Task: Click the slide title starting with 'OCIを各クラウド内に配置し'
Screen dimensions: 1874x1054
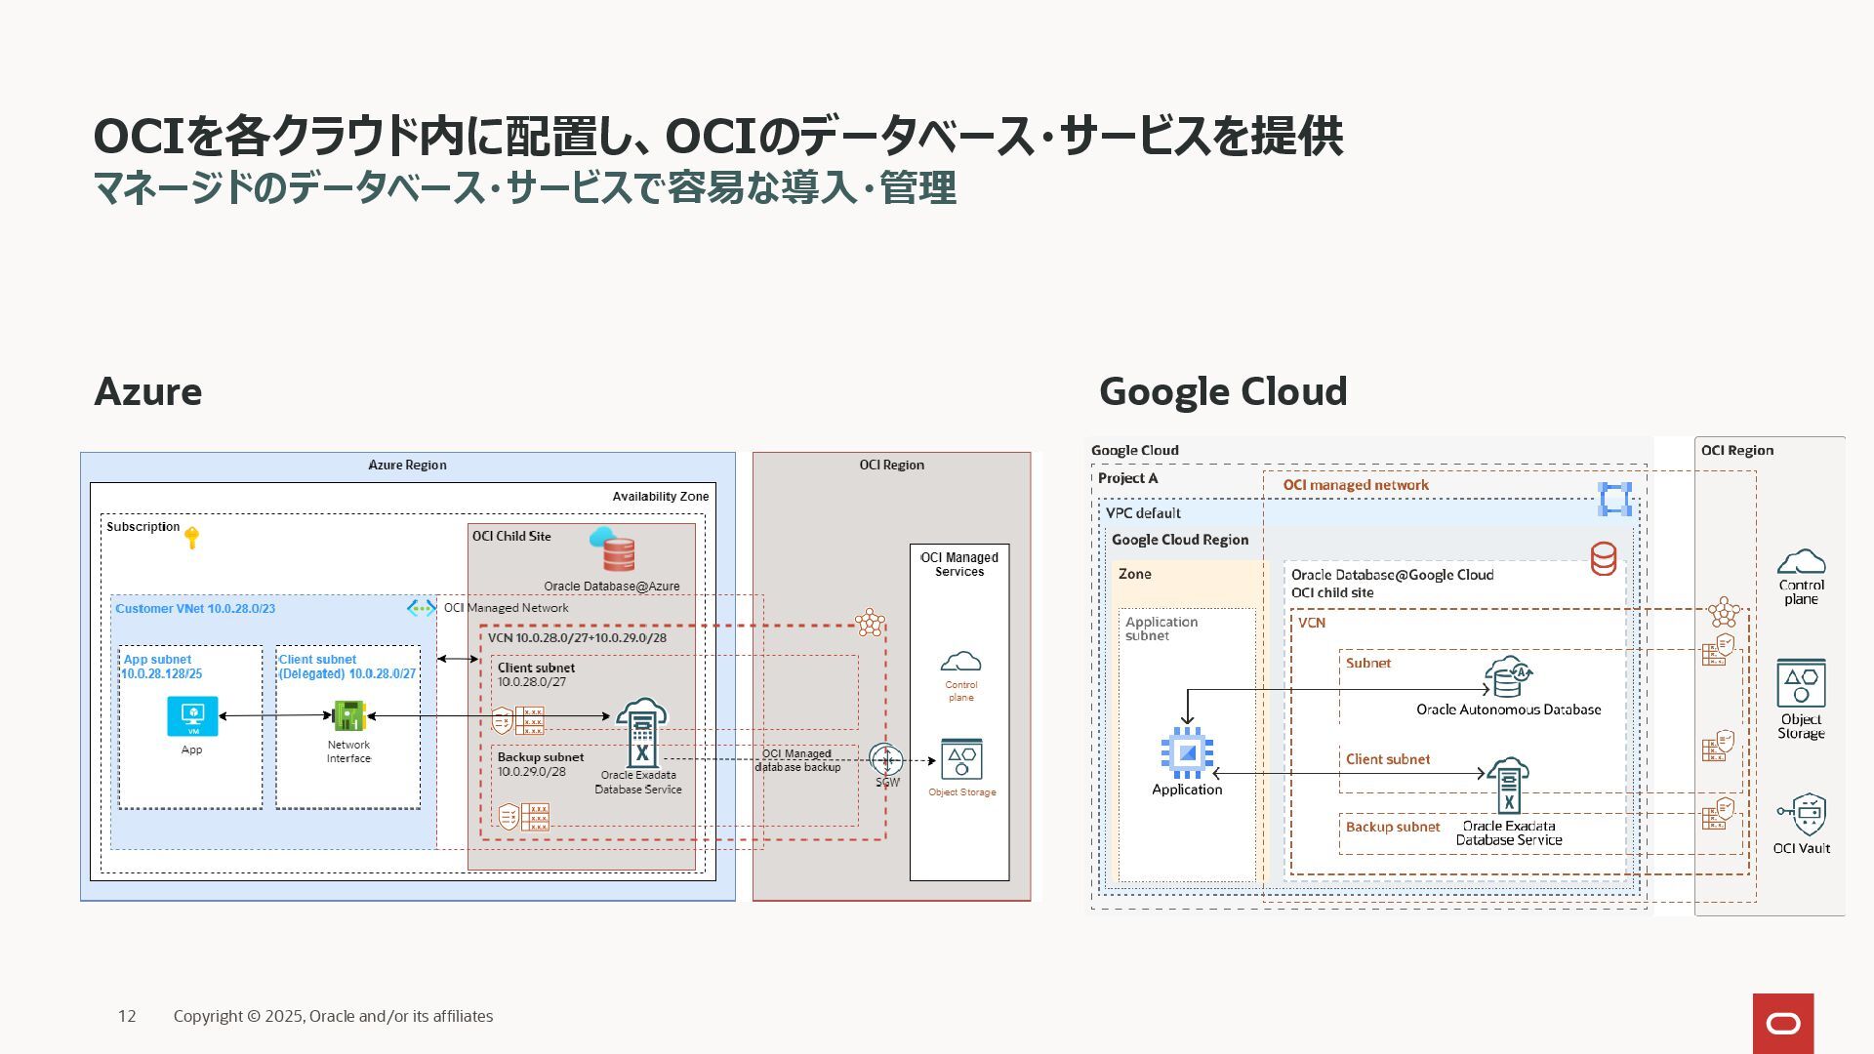Action: click(x=718, y=136)
